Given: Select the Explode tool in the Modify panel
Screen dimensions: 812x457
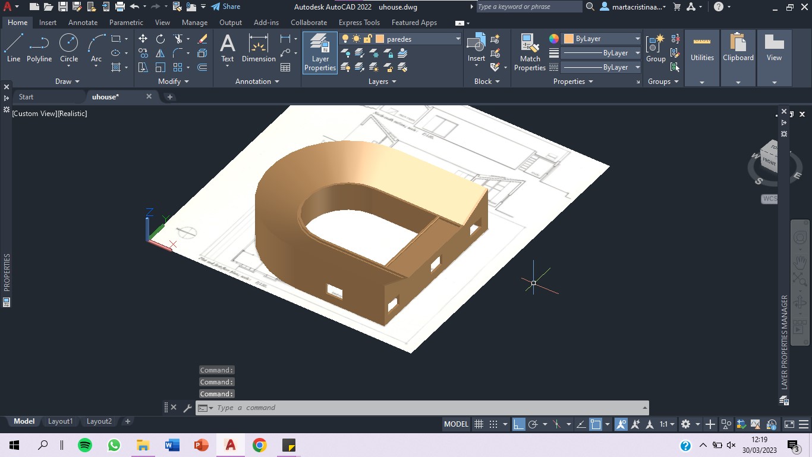Looking at the screenshot, I should click(x=202, y=53).
